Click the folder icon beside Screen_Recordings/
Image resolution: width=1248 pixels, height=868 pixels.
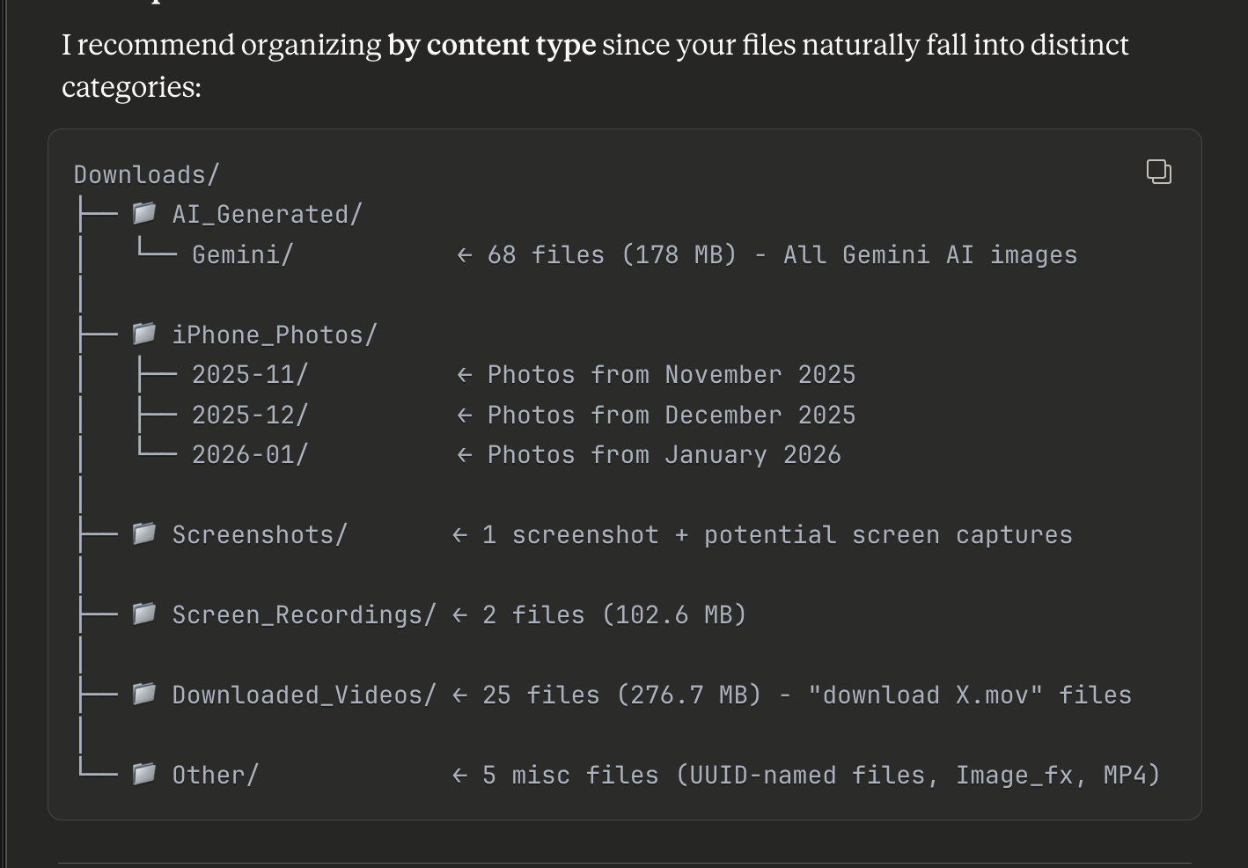point(144,614)
